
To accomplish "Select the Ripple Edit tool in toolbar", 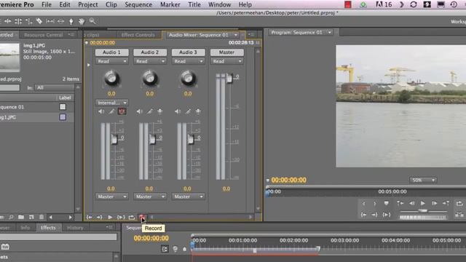I will tap(7, 21).
